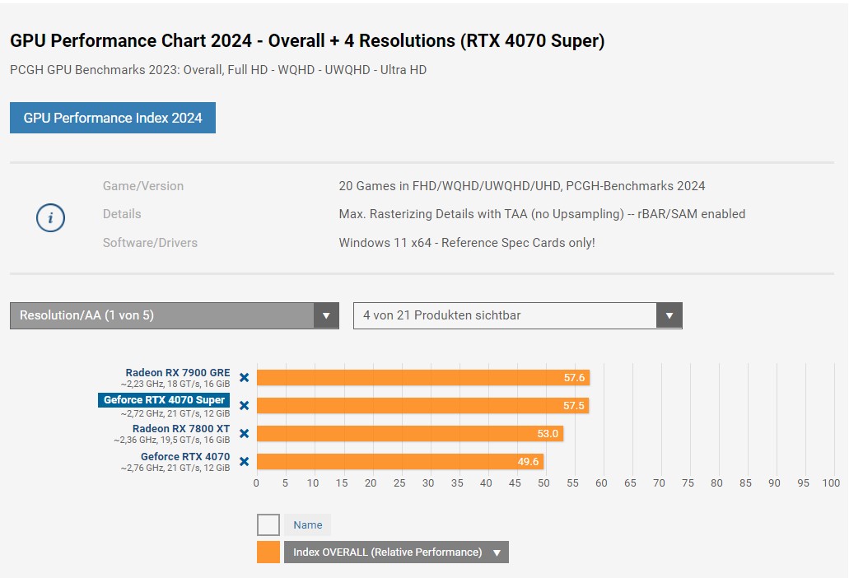Image resolution: width=849 pixels, height=578 pixels.
Task: Toggle the white Name checkbox
Action: (x=268, y=525)
